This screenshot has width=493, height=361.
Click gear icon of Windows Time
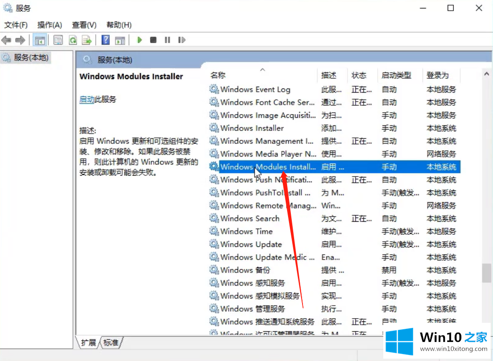[214, 231]
